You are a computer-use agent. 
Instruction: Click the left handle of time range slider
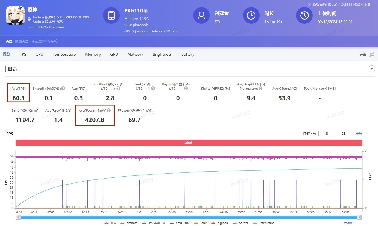click(18, 217)
